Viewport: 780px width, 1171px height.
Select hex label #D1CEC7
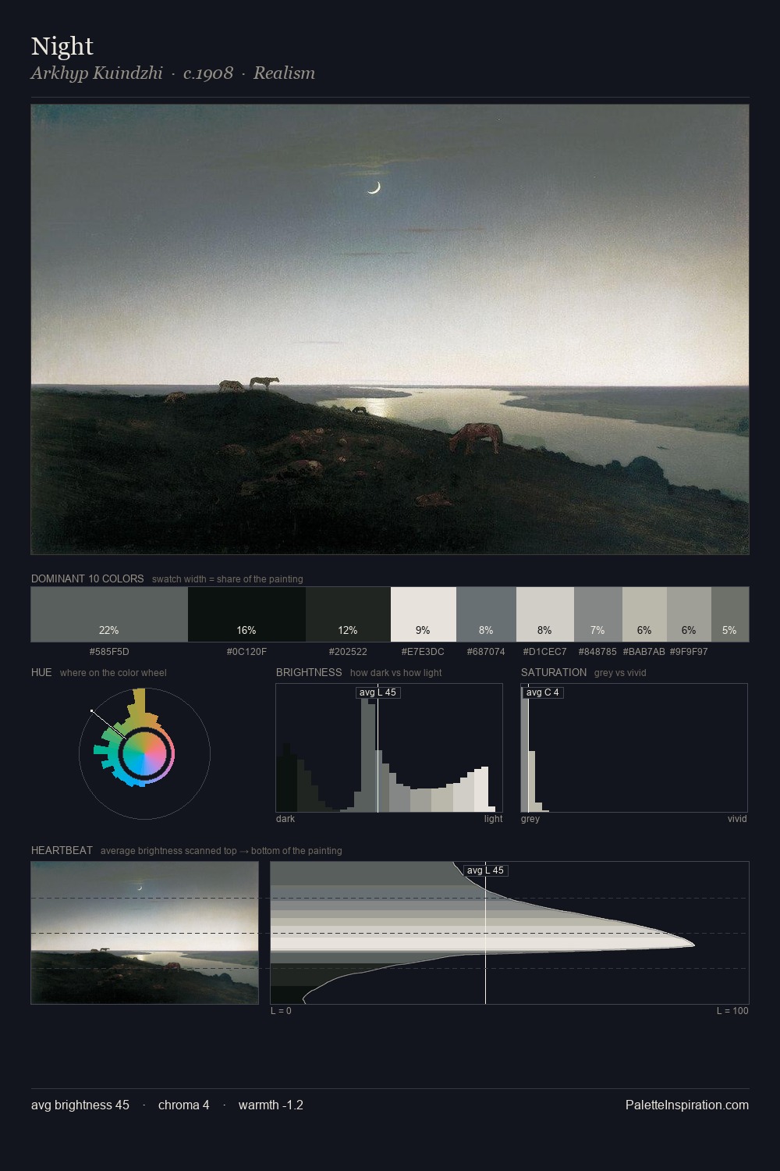[545, 651]
